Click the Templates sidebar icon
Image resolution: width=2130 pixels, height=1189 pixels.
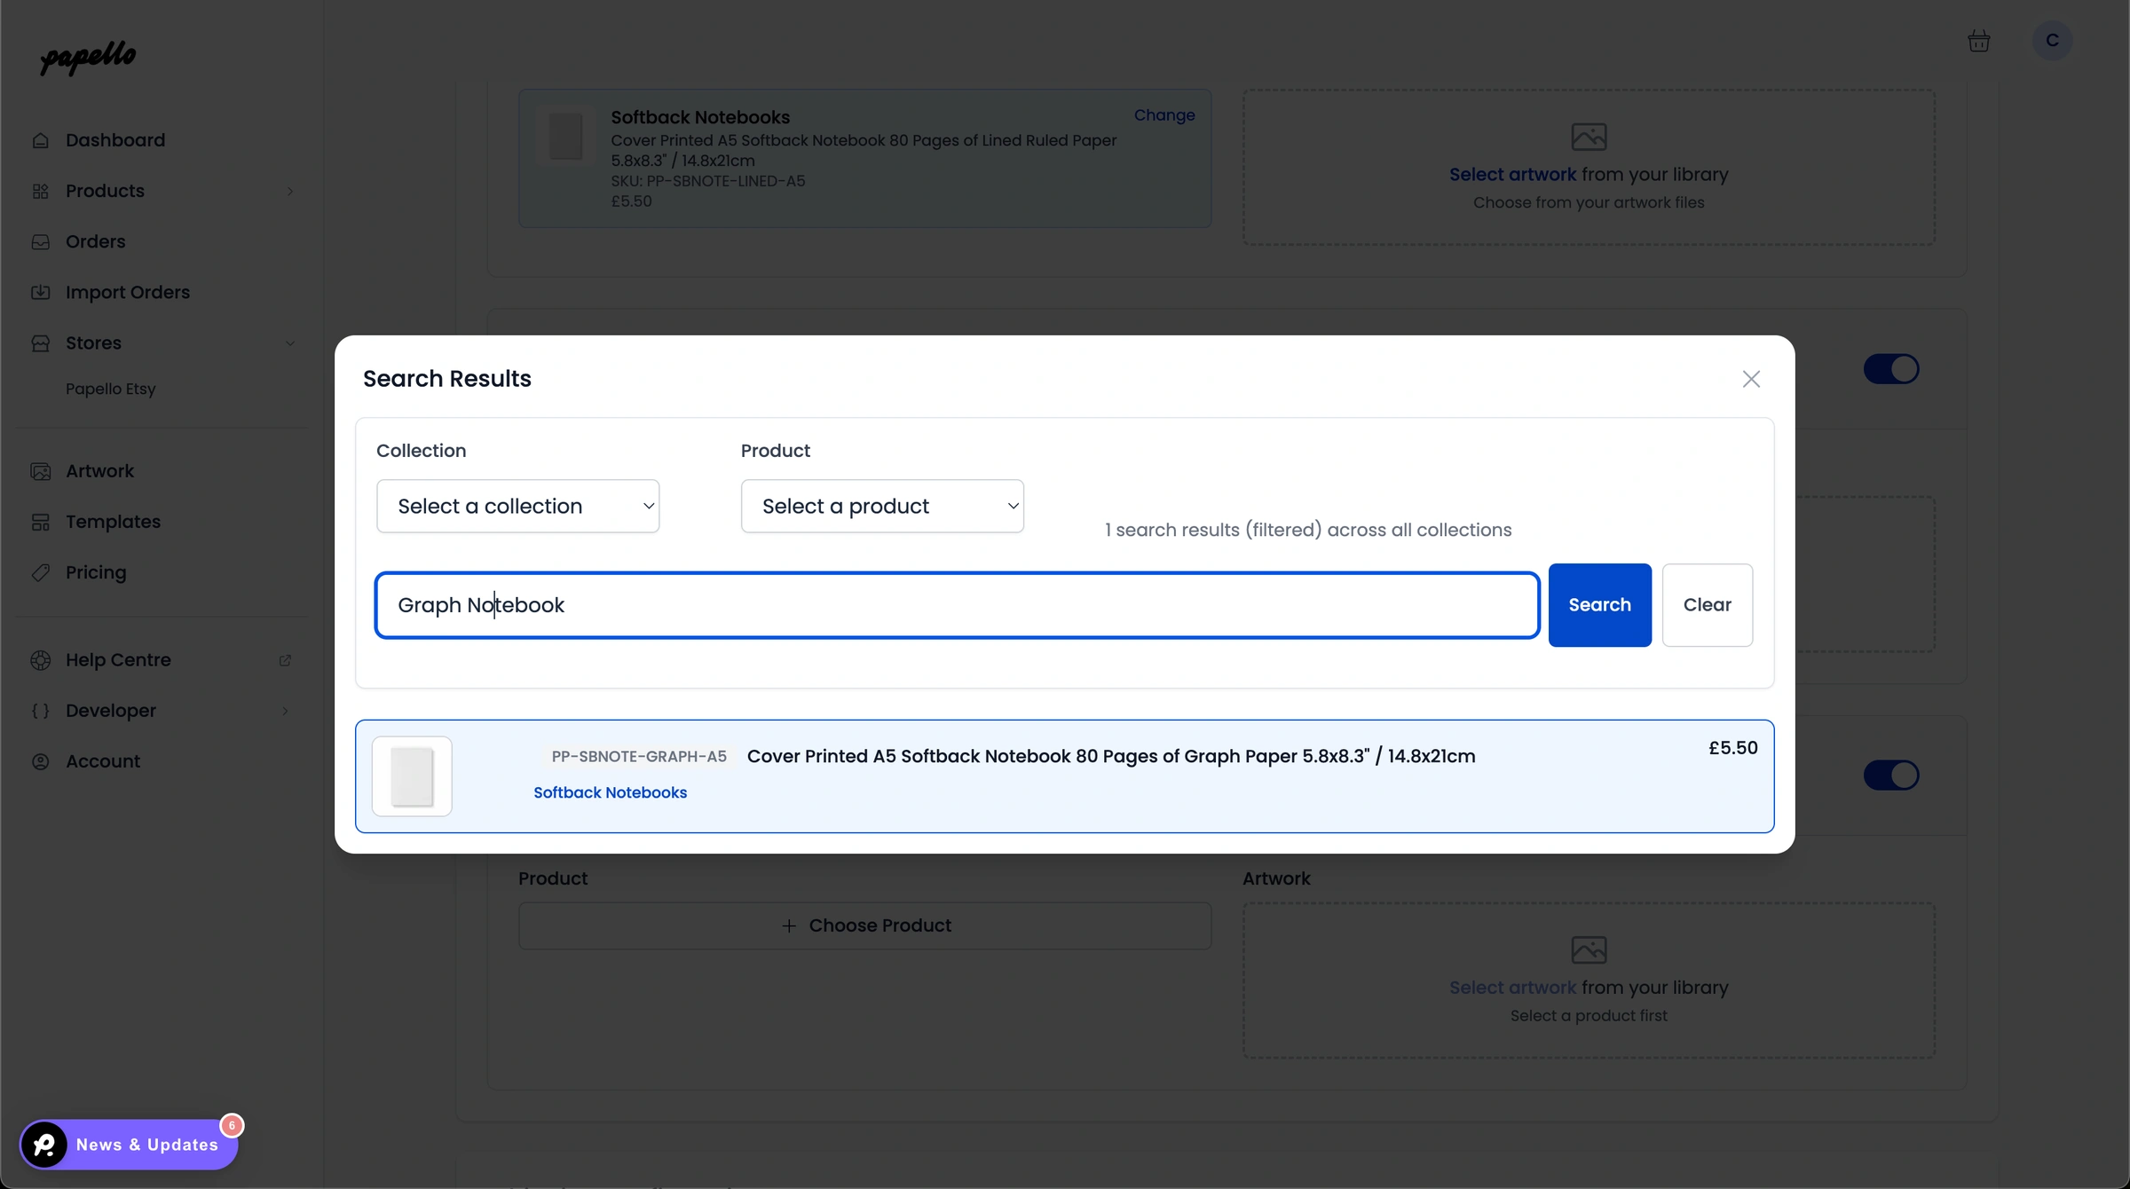pos(42,522)
